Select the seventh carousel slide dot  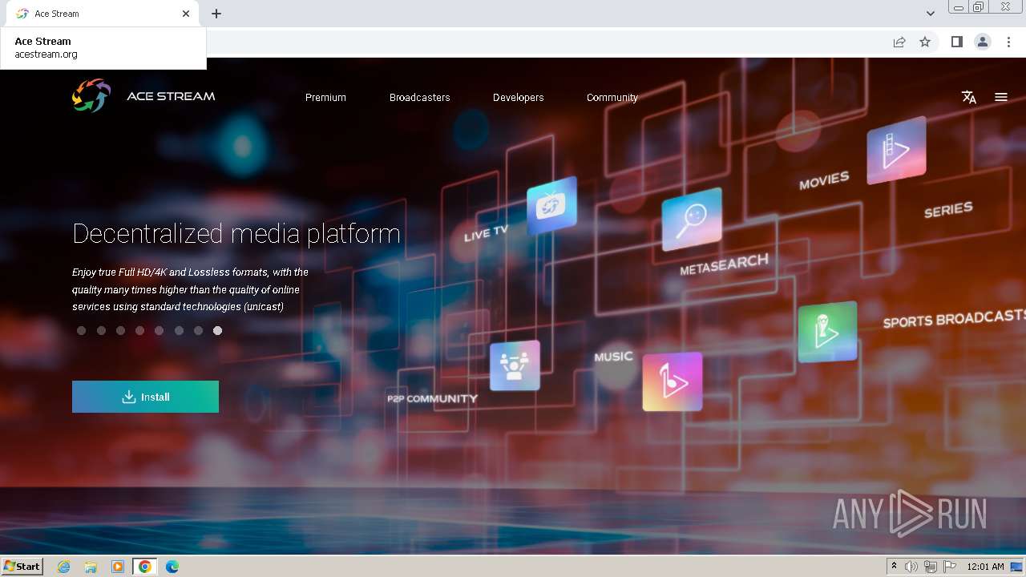[198, 330]
